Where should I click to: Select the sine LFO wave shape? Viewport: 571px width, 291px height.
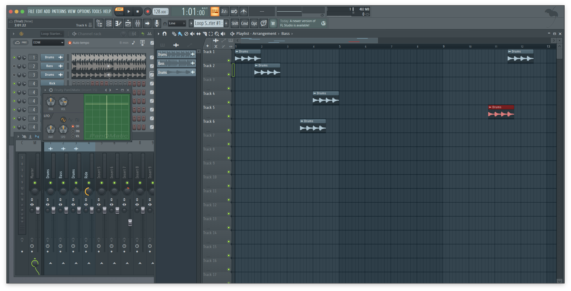(x=63, y=120)
